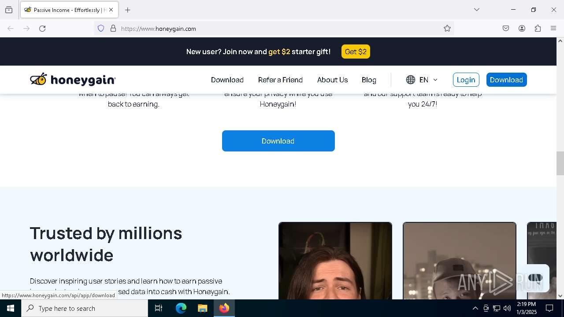The image size is (564, 317).
Task: Click the page vertical scrollbar thumb
Action: click(x=560, y=163)
